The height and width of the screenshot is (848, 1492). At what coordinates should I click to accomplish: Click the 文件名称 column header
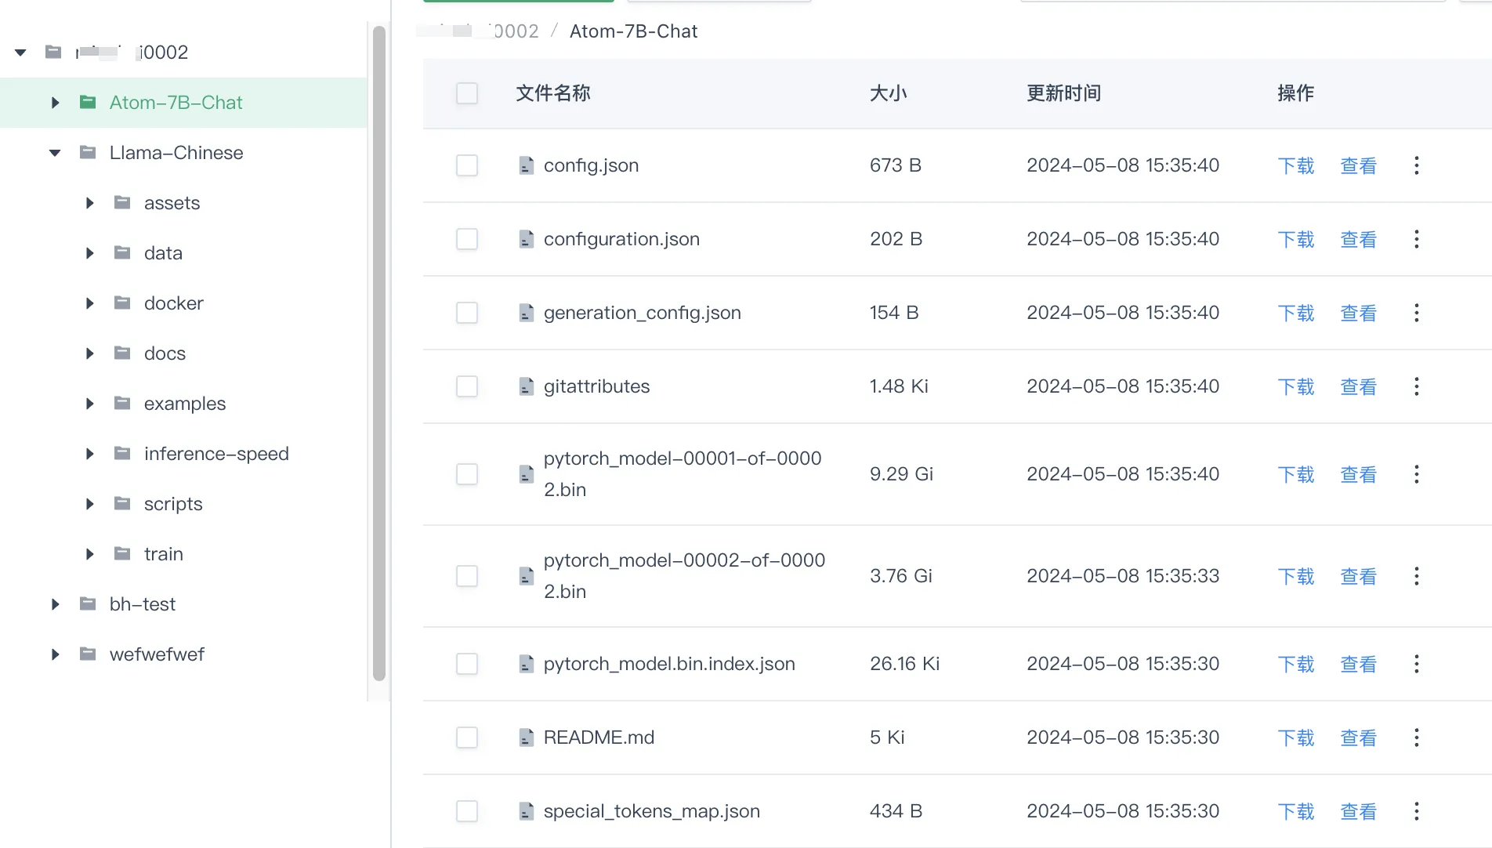(553, 93)
